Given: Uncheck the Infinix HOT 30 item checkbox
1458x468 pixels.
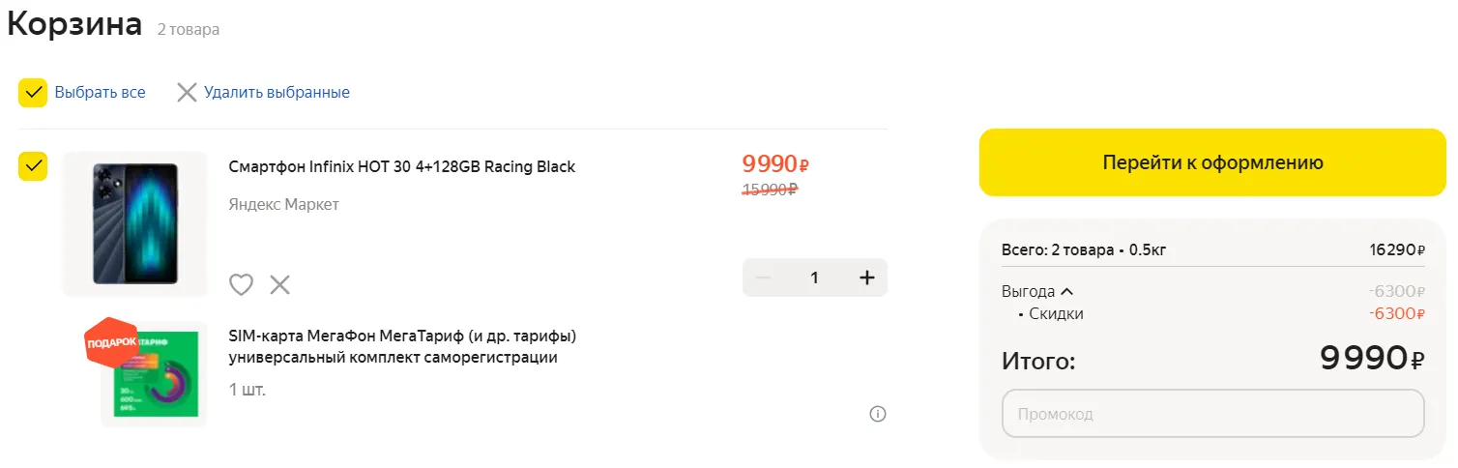Looking at the screenshot, I should (x=33, y=166).
